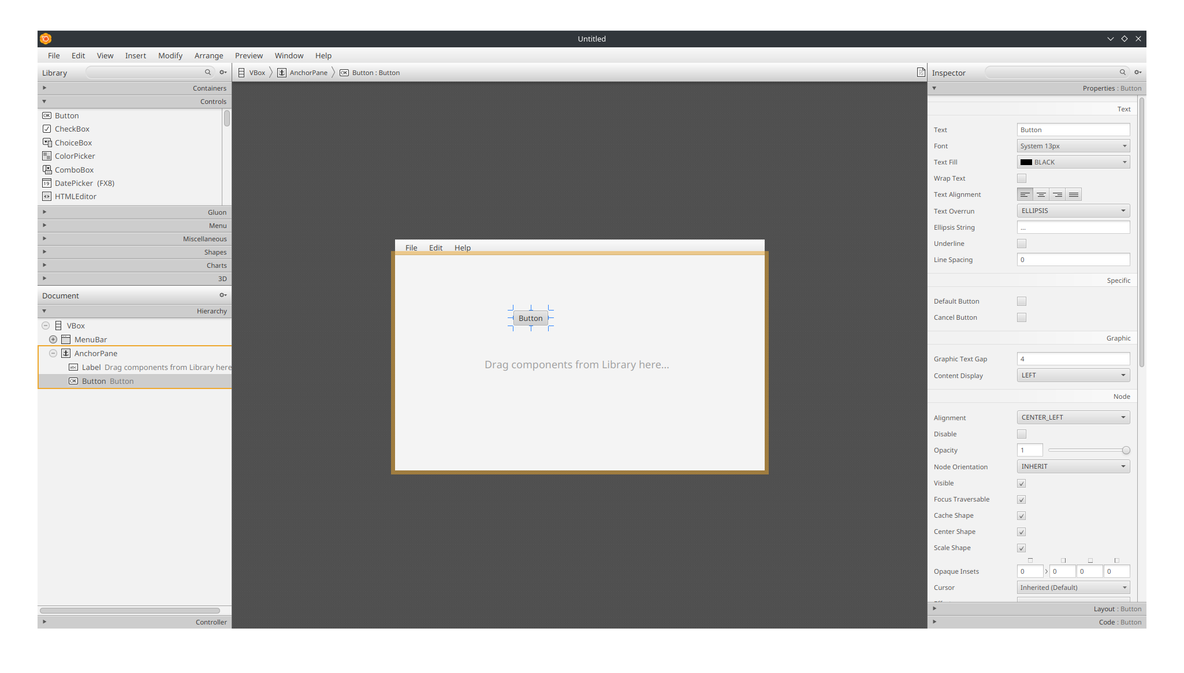
Task: Click the Opacity slider
Action: tap(1088, 450)
